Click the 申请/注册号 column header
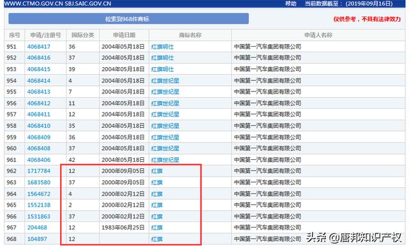Image resolution: width=409 pixels, height=250 pixels. coord(45,35)
